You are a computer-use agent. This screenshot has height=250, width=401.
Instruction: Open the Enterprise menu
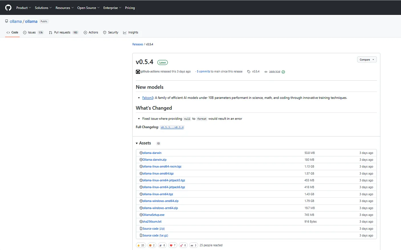tap(112, 8)
